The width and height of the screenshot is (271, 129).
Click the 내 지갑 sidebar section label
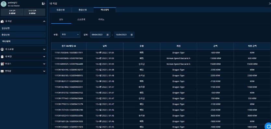point(8,21)
